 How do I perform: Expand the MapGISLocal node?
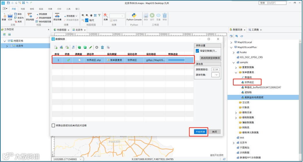(231, 42)
